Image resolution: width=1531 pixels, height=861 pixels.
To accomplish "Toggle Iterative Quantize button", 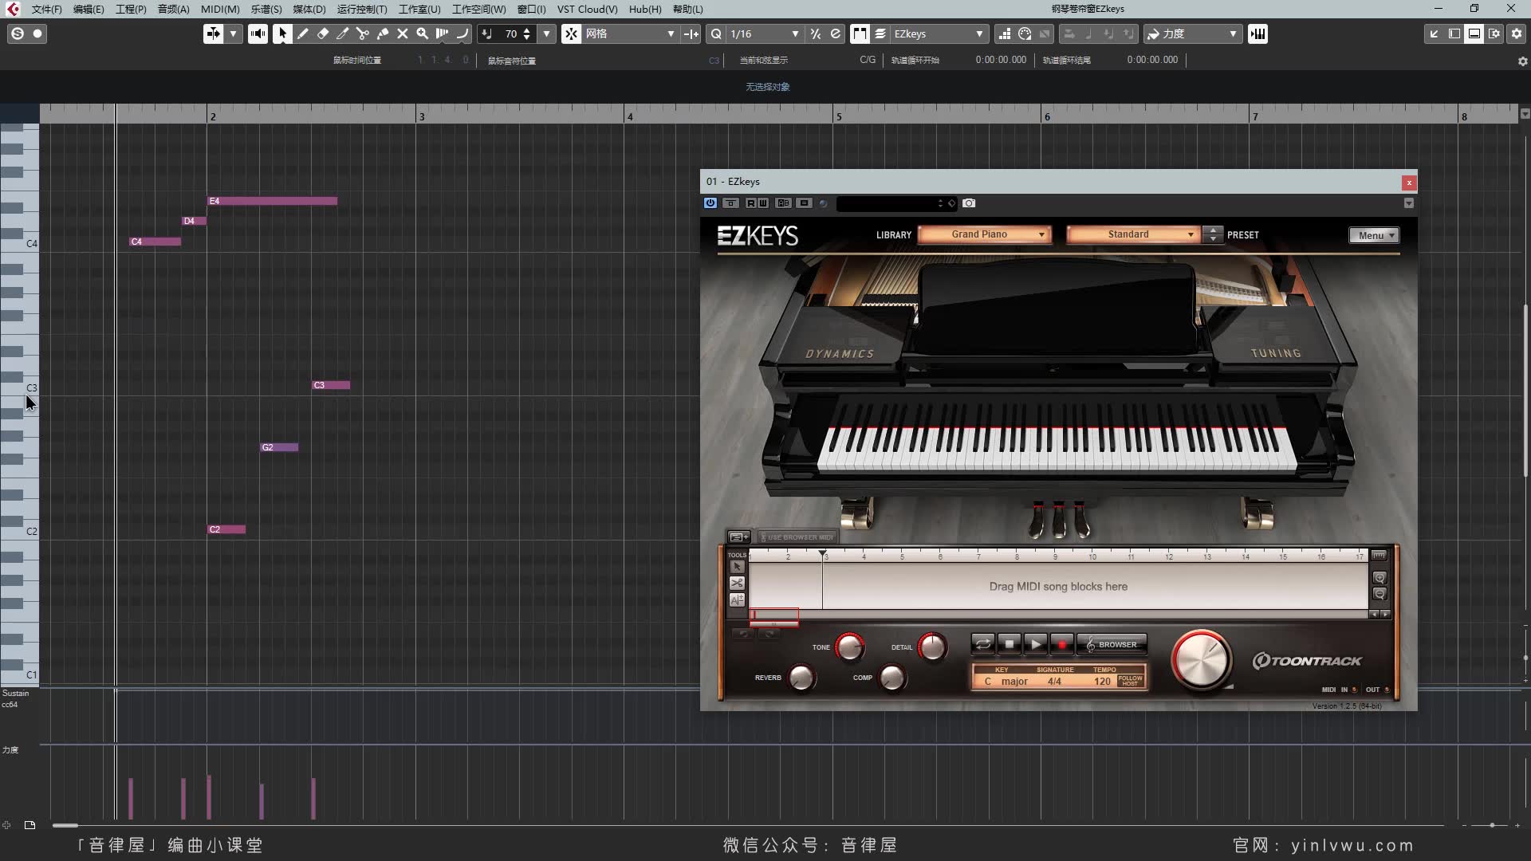I will coord(815,33).
